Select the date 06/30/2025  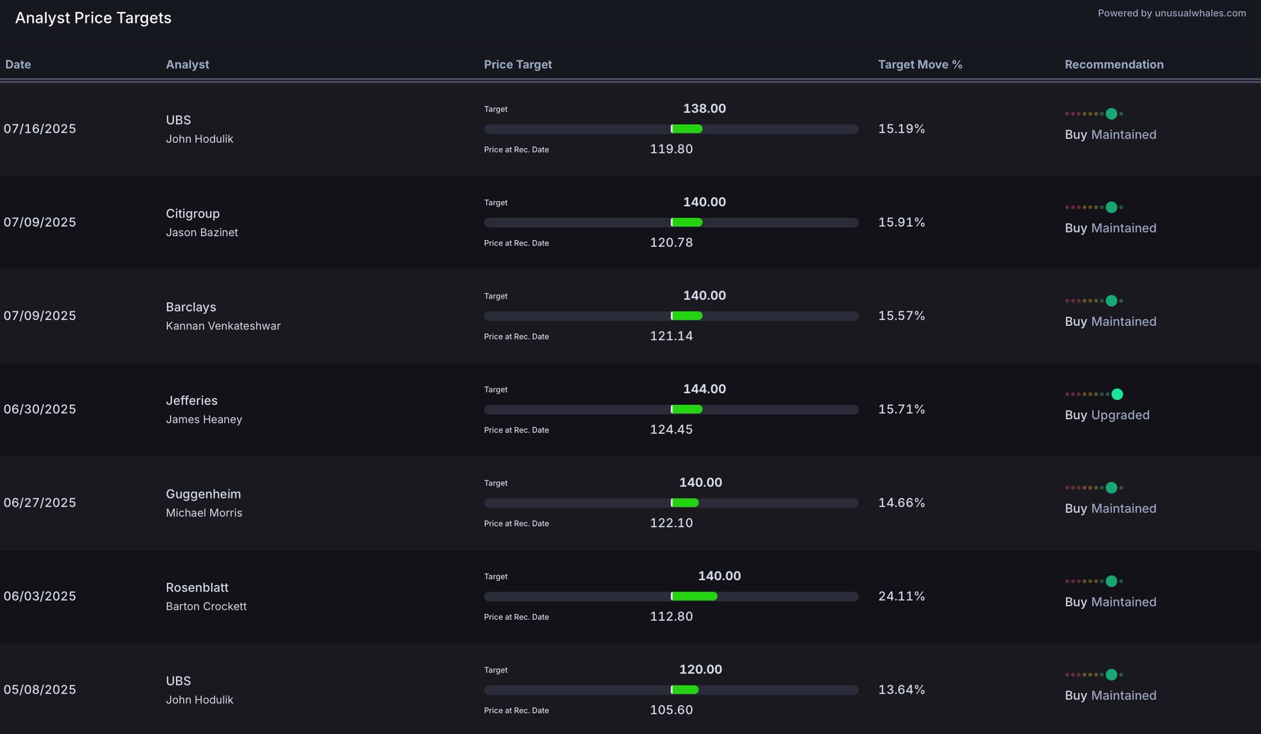40,410
